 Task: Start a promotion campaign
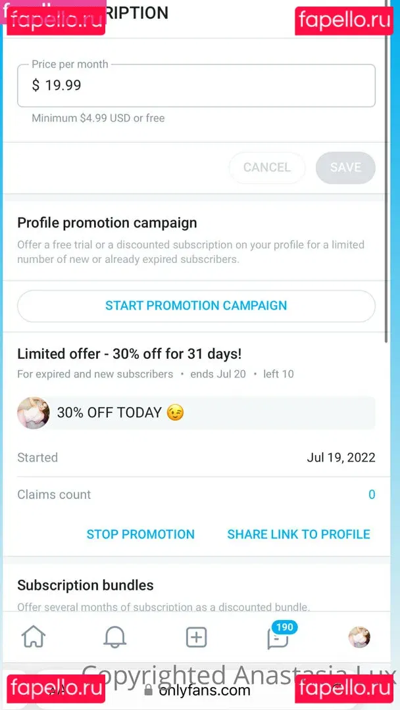click(x=196, y=306)
